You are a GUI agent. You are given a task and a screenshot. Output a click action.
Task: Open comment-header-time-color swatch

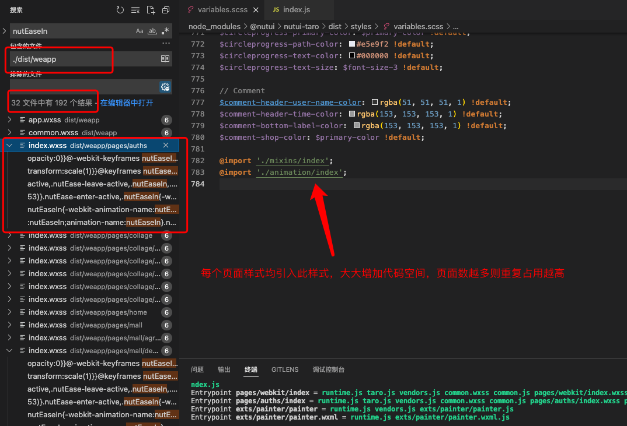(x=352, y=114)
